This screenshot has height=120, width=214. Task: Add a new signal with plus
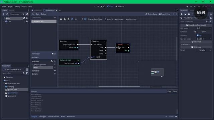click(x=55, y=74)
